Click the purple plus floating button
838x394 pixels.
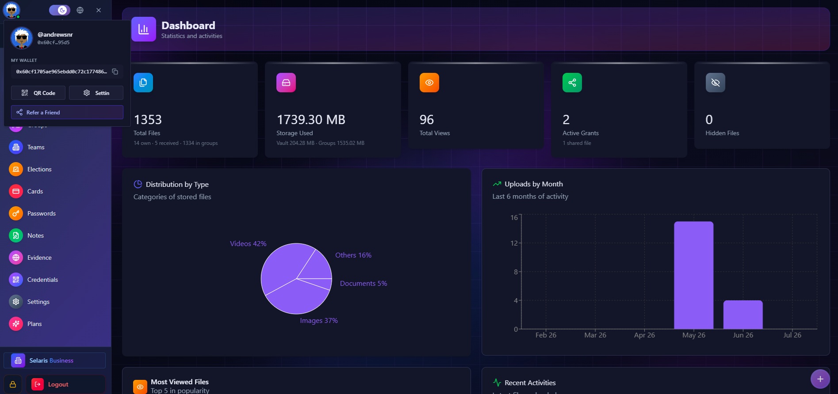pos(820,379)
